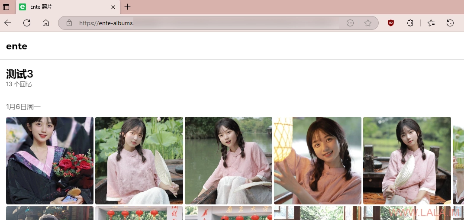The image size is (464, 220).
Task: Close the Ente 照片 tab
Action: click(113, 7)
